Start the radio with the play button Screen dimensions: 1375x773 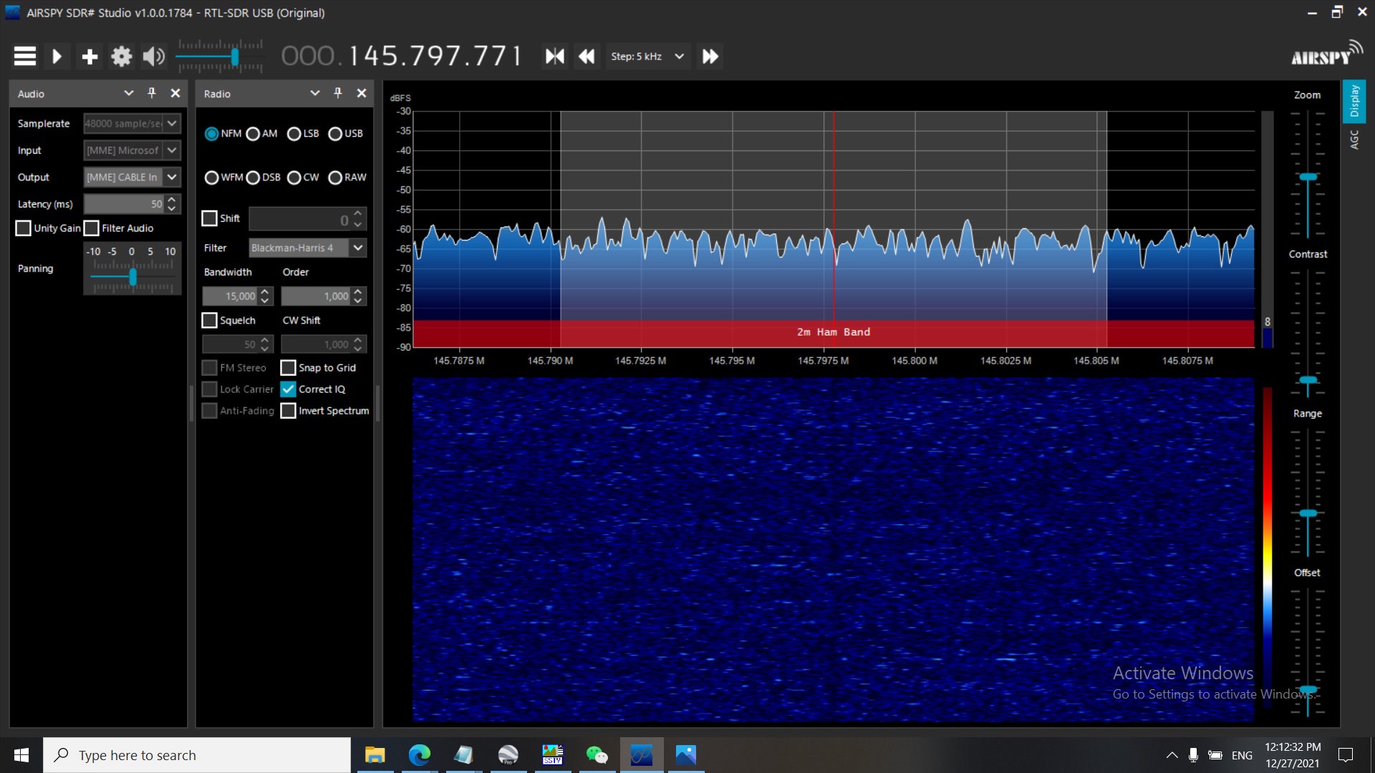[57, 56]
